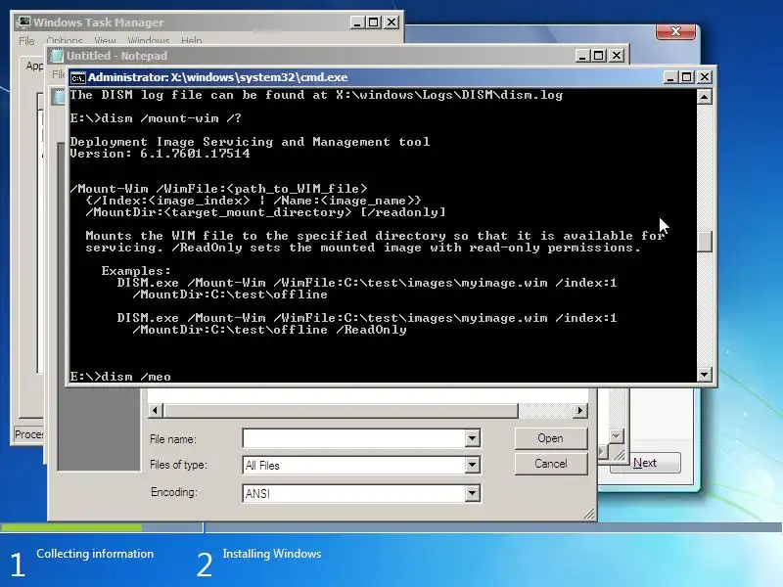
Task: Click the Task Manager title bar icon
Action: pos(23,22)
